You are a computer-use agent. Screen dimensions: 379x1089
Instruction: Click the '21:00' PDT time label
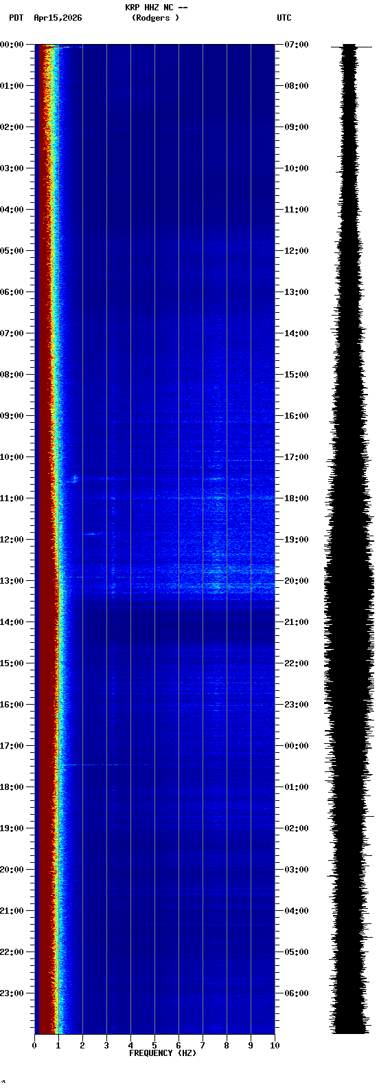(x=12, y=911)
